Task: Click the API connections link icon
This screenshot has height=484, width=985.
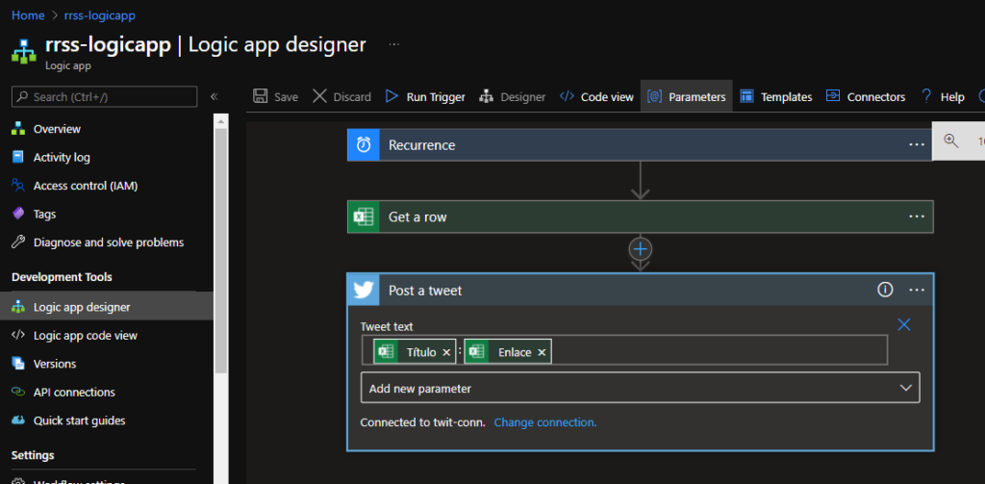Action: tap(18, 393)
